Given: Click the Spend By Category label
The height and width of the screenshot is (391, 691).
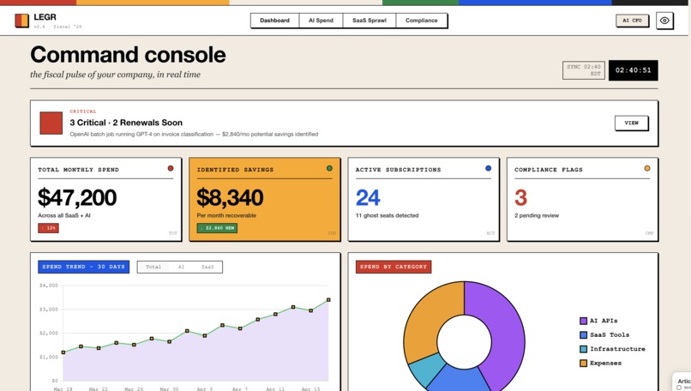Looking at the screenshot, I should click(x=394, y=267).
